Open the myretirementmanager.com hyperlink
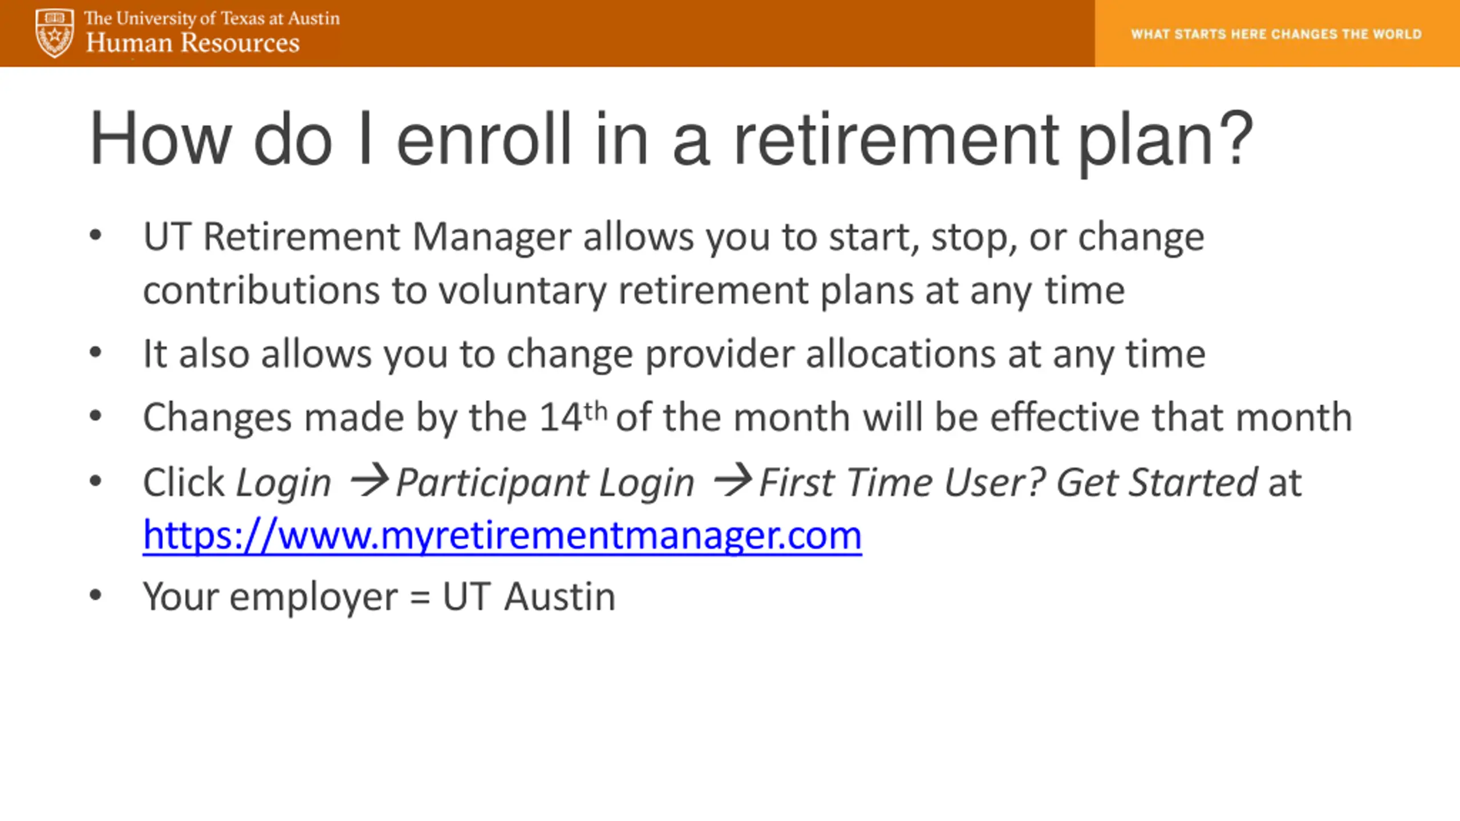Viewport: 1460px width, 821px height. point(502,535)
